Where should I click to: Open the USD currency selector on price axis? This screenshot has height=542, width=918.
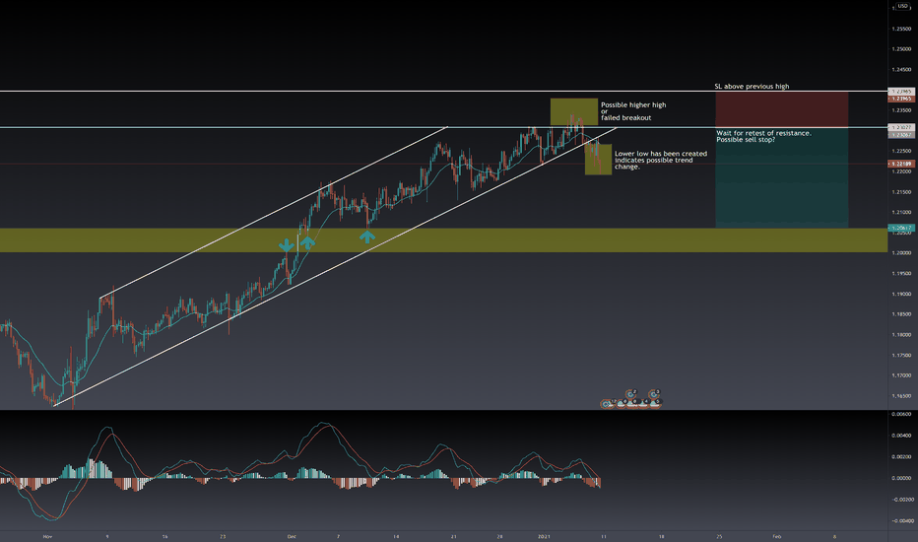coord(903,6)
